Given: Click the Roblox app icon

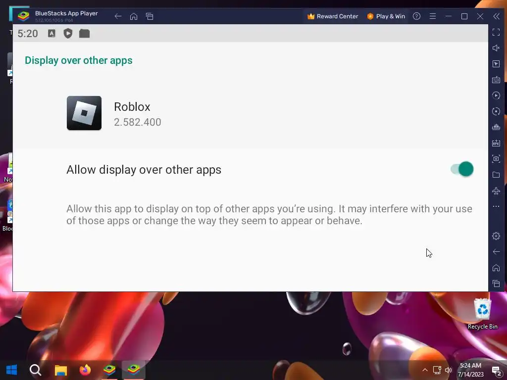Looking at the screenshot, I should pyautogui.click(x=84, y=113).
